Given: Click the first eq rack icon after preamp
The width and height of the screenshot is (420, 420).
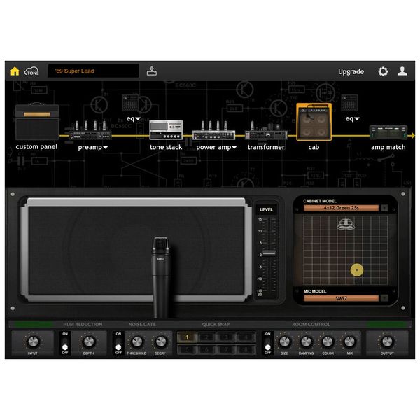Looking at the screenshot, I should 131,103.
